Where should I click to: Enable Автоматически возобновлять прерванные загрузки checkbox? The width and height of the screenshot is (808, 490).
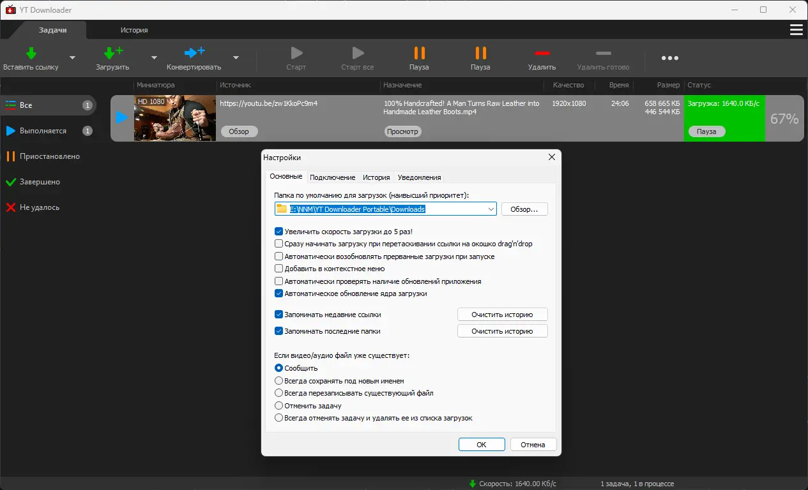click(279, 256)
